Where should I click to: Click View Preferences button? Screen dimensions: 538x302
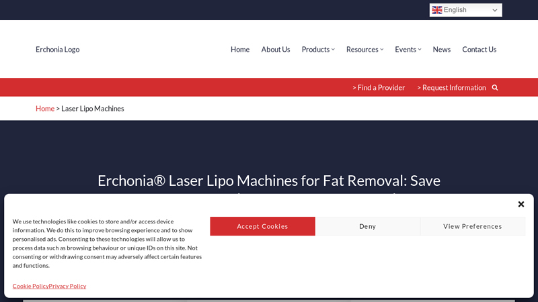[473, 226]
